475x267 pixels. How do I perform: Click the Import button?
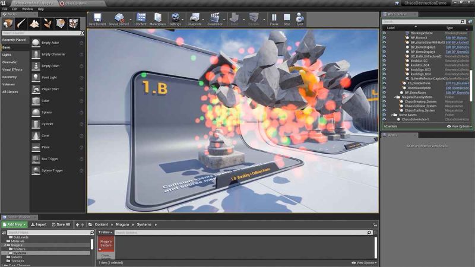[x=39, y=225]
